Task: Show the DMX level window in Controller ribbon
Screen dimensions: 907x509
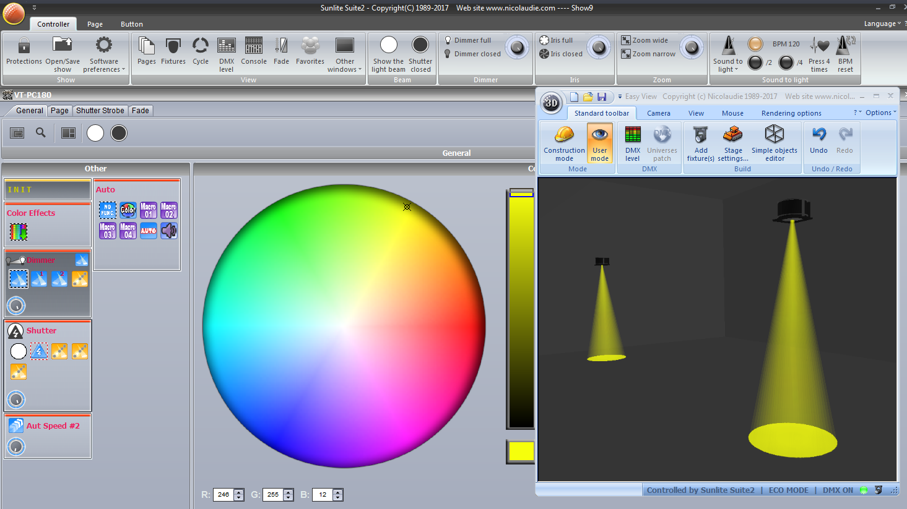Action: coord(227,54)
